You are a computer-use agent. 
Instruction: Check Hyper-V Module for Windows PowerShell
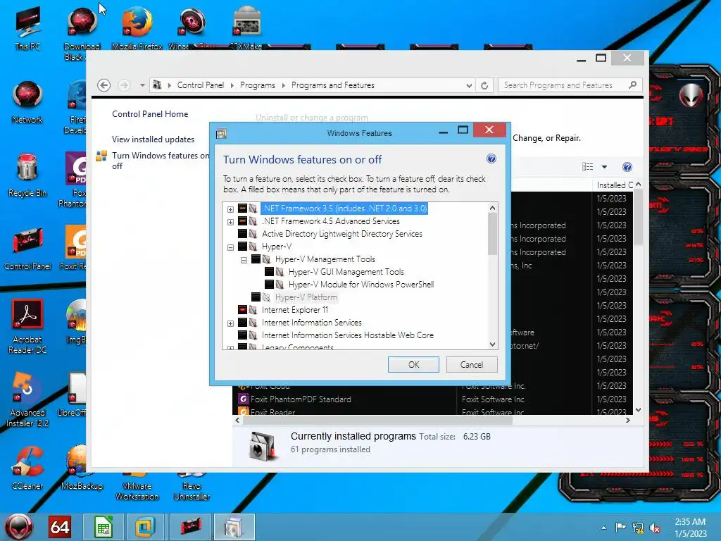click(269, 285)
